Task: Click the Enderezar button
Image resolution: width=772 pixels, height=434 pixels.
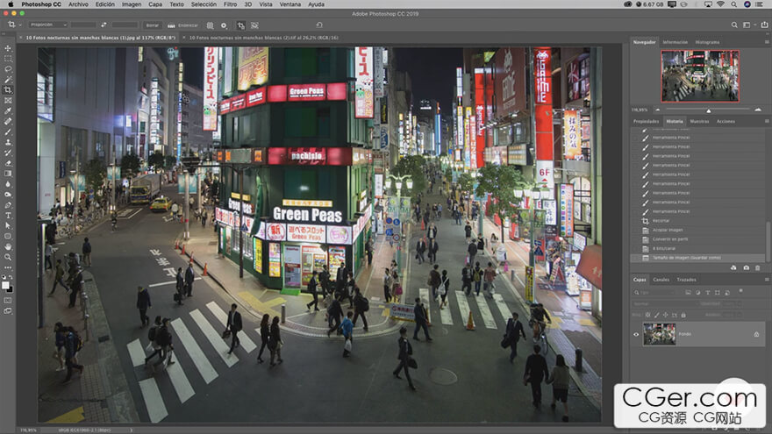Action: point(183,25)
